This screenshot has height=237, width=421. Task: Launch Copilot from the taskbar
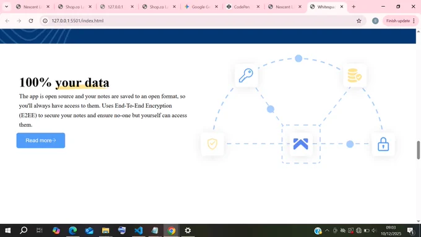[x=56, y=230]
